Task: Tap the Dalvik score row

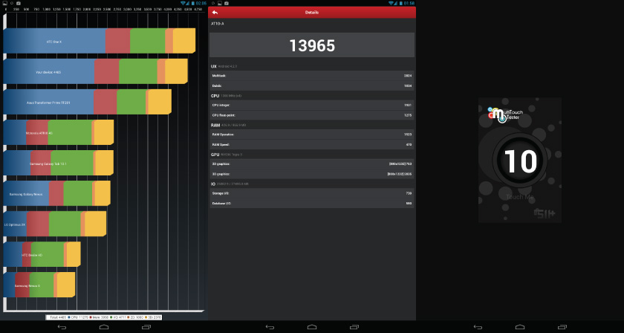Action: click(x=312, y=85)
